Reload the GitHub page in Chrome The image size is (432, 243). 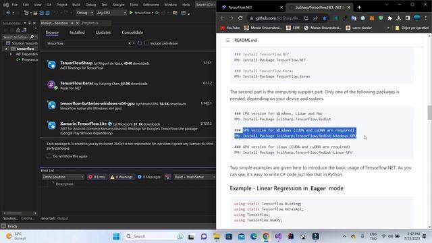click(x=240, y=18)
